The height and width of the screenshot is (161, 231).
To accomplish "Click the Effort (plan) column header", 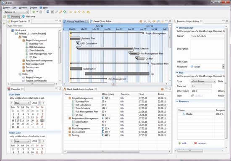I will [x=108, y=94].
